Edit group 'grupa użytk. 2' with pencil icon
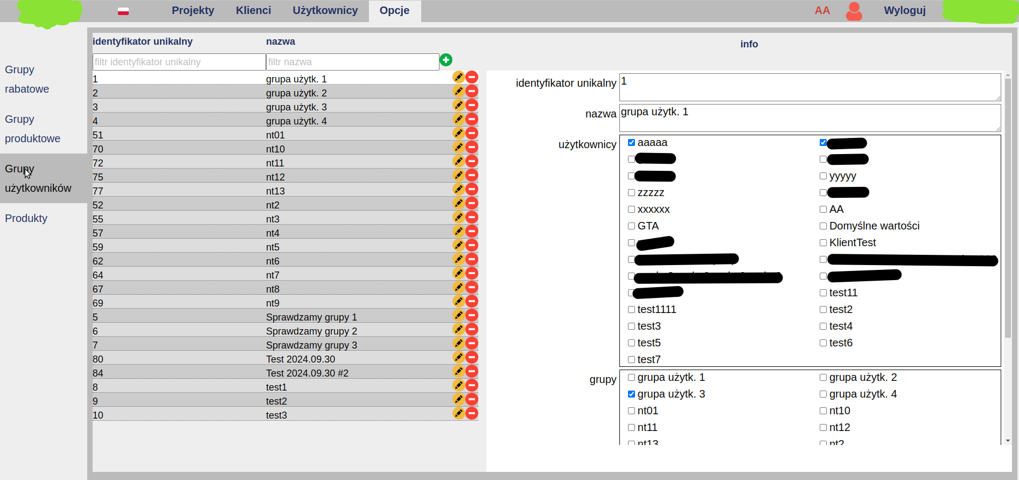This screenshot has width=1019, height=480. [458, 91]
